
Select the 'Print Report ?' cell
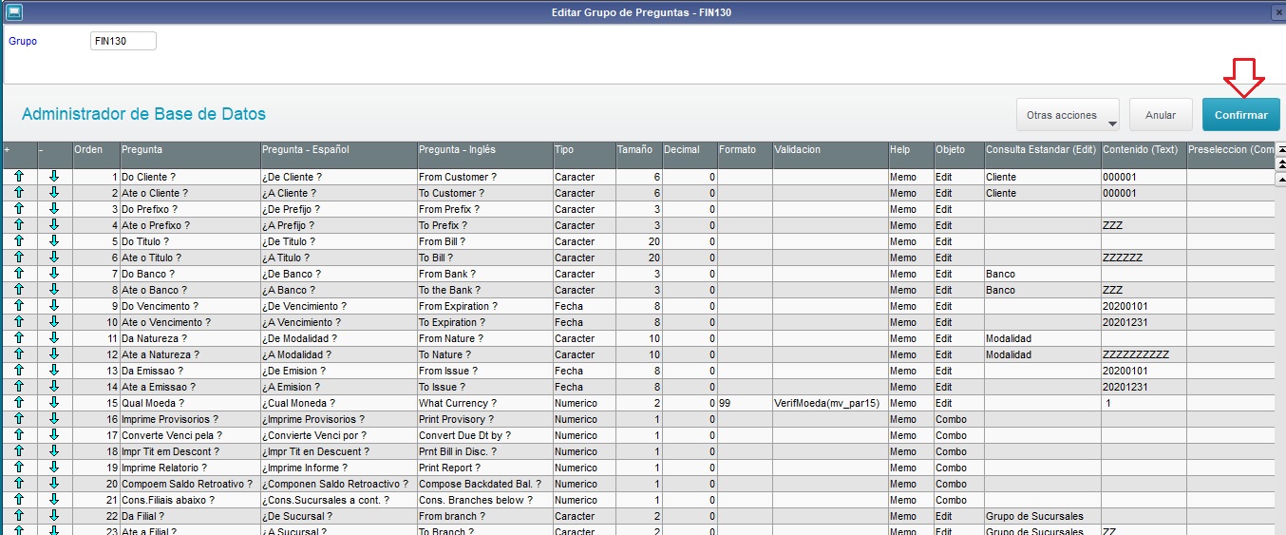[x=484, y=468]
